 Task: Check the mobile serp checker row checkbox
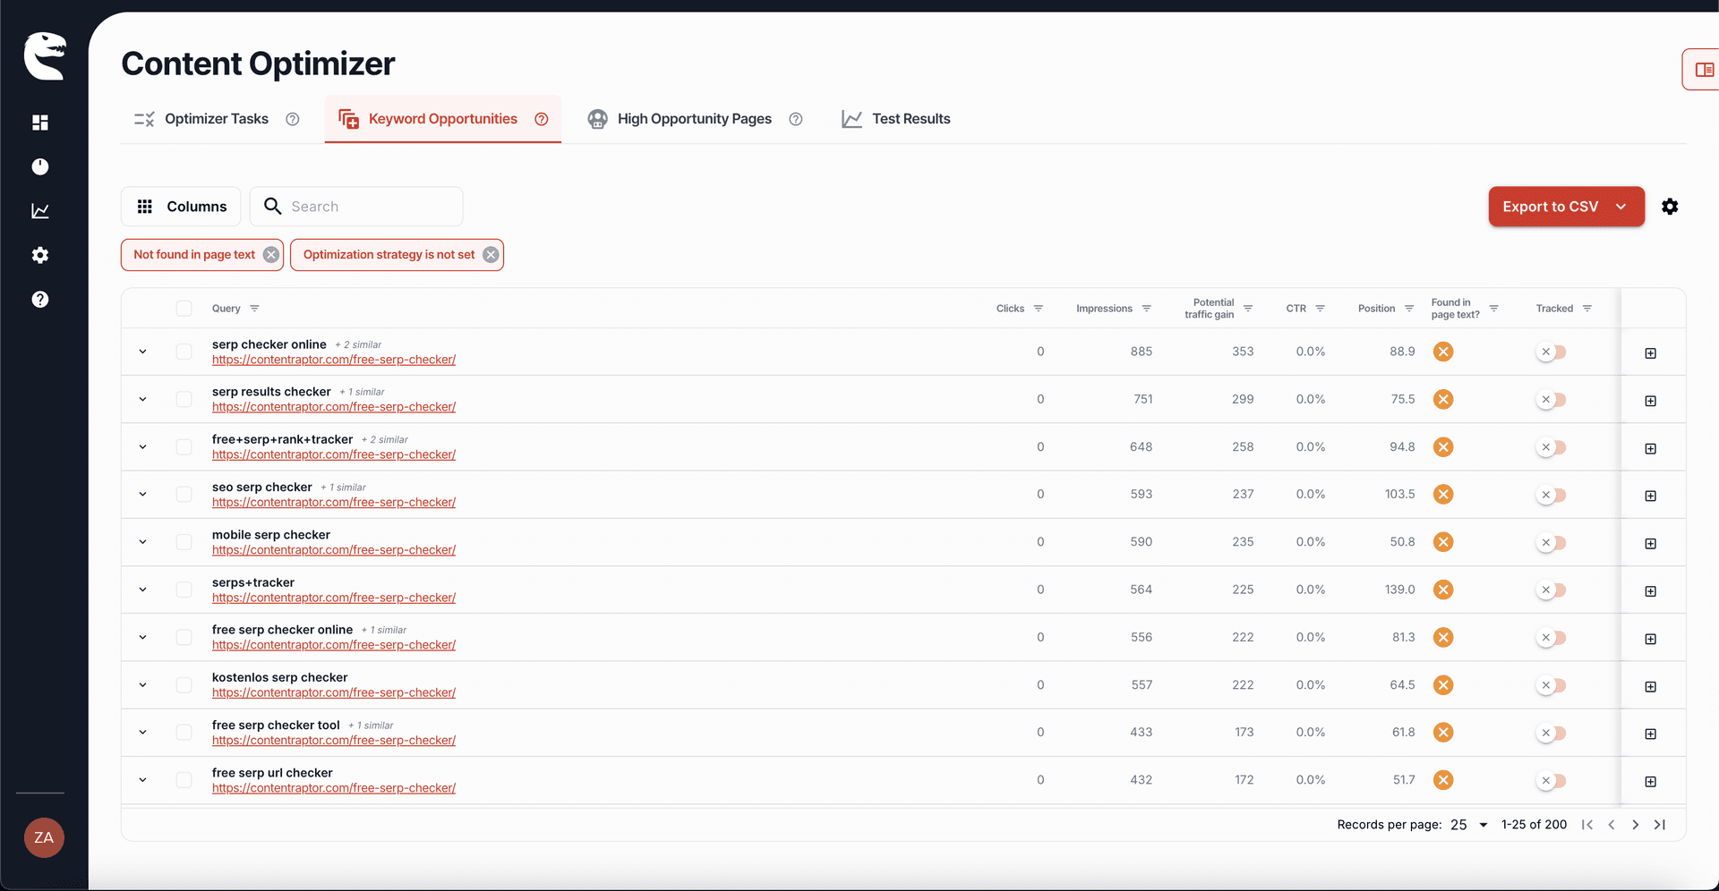(184, 541)
